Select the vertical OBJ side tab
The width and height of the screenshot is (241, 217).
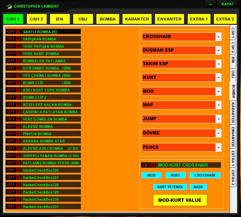click(x=233, y=74)
